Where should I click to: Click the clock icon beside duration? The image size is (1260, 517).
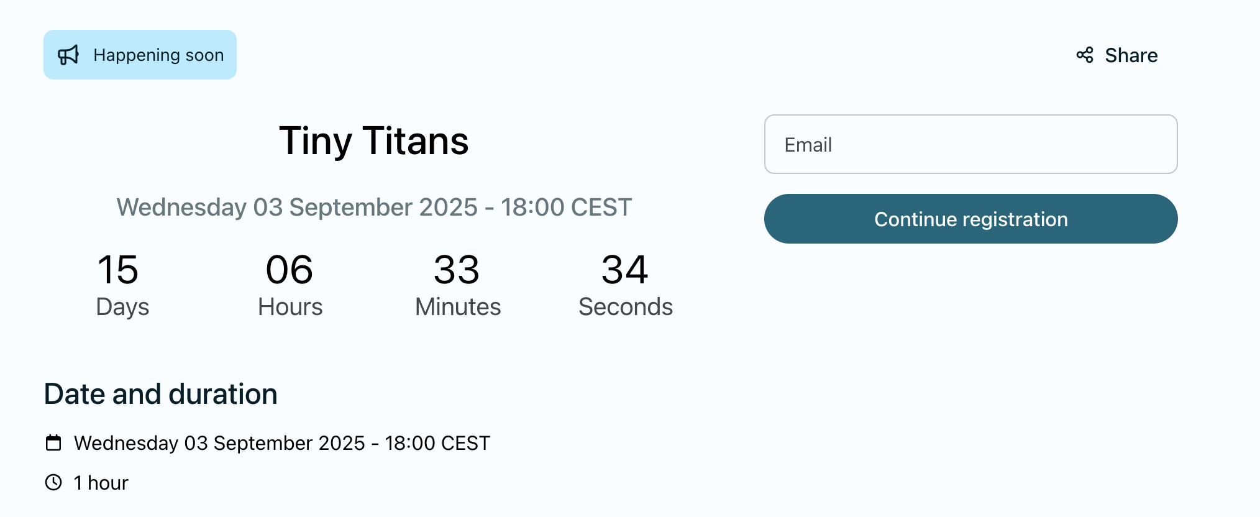coord(54,482)
